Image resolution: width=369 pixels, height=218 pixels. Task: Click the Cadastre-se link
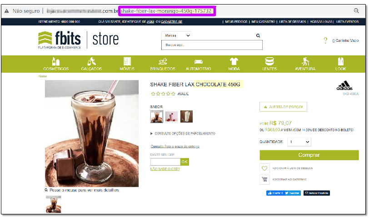pyautogui.click(x=172, y=22)
